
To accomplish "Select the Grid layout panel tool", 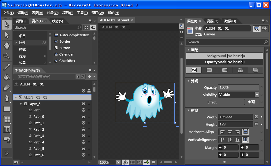I will click(7, 119).
